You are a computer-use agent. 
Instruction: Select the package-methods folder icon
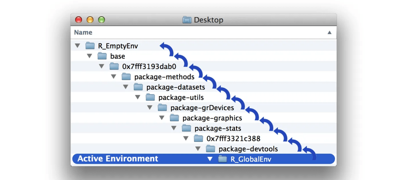[126, 77]
